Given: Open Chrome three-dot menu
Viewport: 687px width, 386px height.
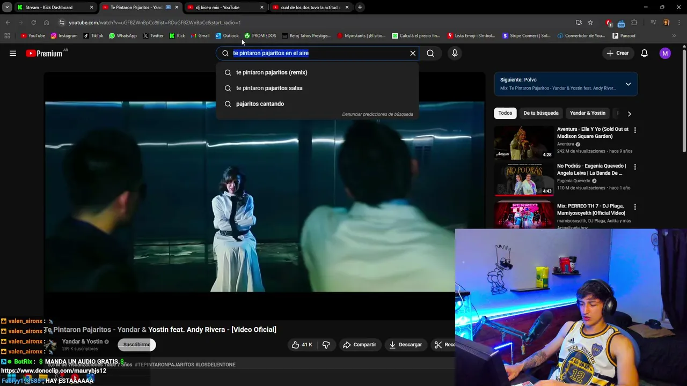Looking at the screenshot, I should pyautogui.click(x=678, y=23).
